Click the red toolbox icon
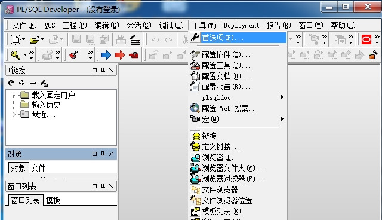The width and height of the screenshot is (382, 220). pyautogui.click(x=134, y=56)
